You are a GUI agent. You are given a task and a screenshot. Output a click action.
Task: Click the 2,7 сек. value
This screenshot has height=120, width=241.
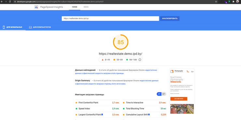tap(116, 103)
